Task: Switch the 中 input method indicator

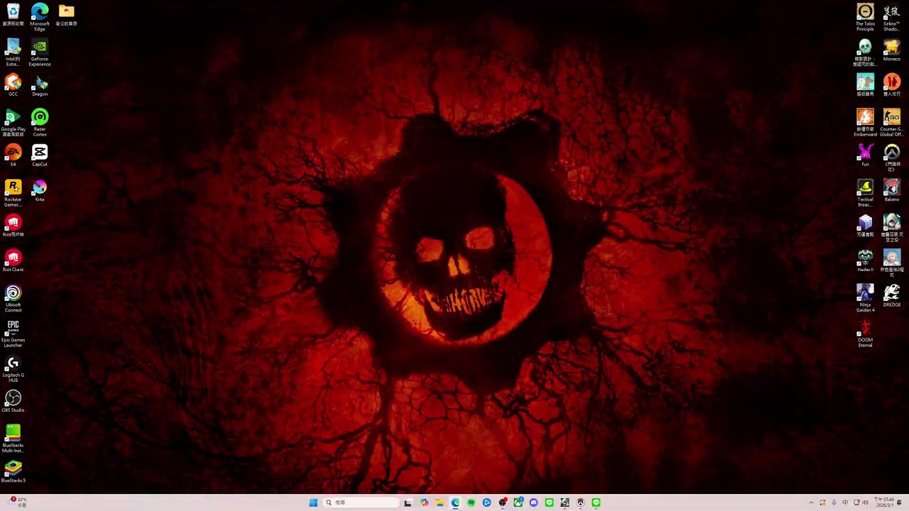Action: [845, 502]
